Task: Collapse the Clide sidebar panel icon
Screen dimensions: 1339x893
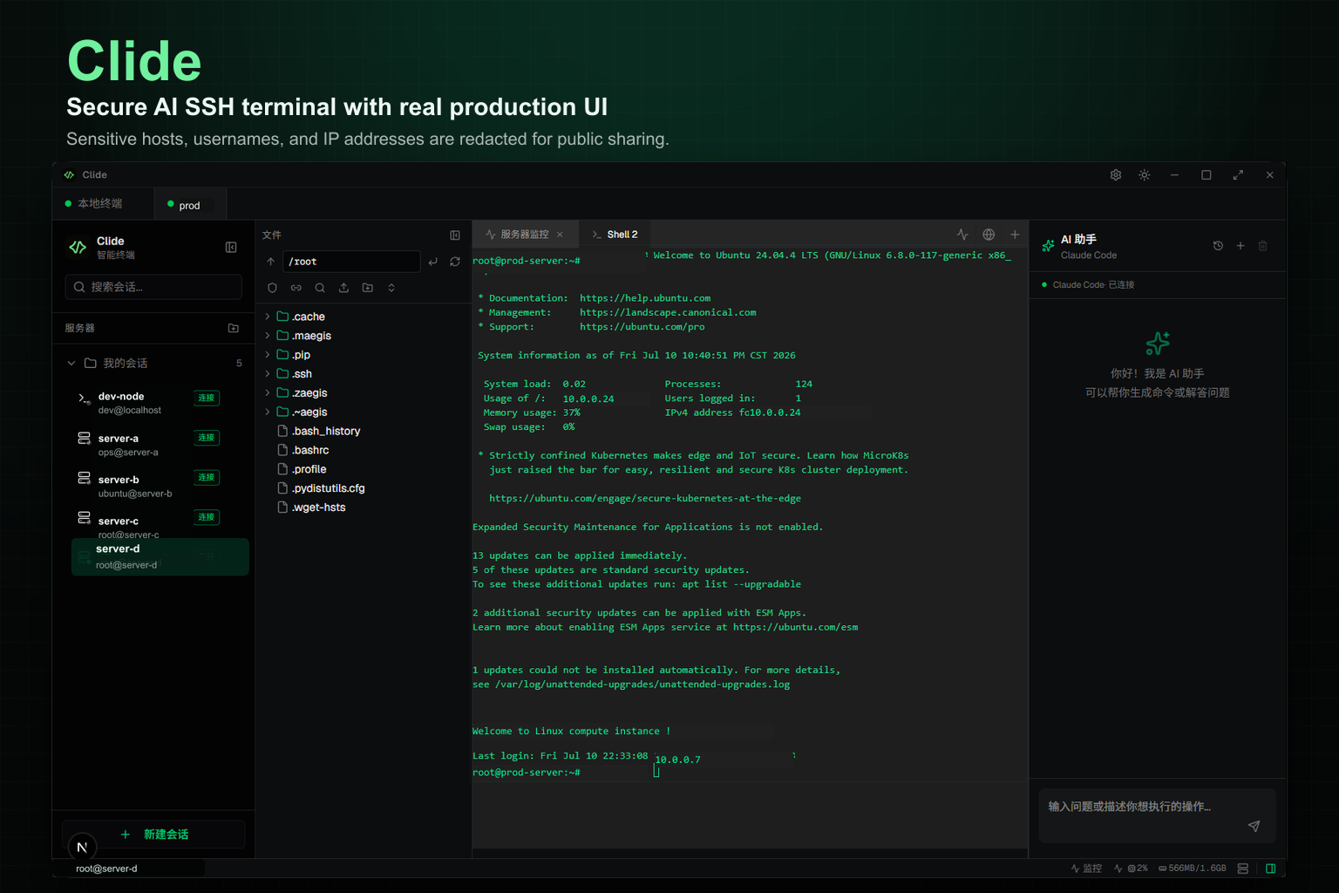Action: tap(231, 248)
